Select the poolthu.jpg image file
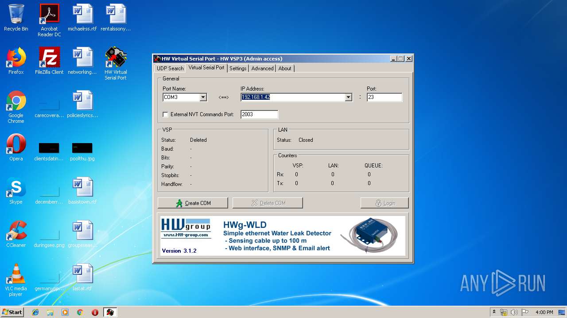The width and height of the screenshot is (567, 318). [82, 151]
